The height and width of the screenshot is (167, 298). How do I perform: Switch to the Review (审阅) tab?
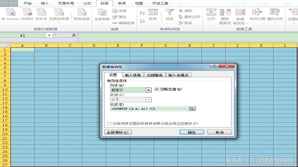122,3
